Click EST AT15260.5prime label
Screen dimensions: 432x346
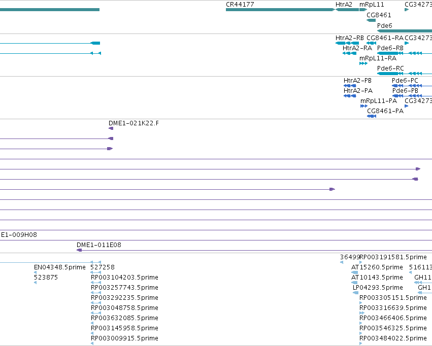(x=377, y=267)
